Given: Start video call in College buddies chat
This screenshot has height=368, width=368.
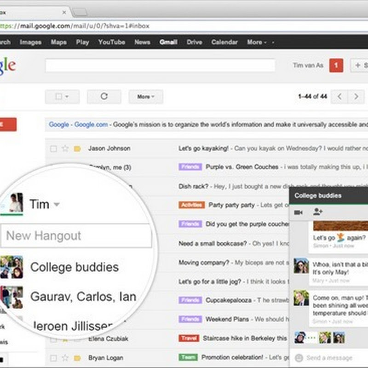Looking at the screenshot, I should [x=298, y=213].
